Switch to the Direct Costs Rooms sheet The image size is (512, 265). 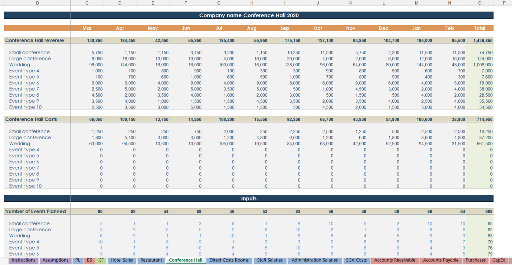tap(229, 260)
